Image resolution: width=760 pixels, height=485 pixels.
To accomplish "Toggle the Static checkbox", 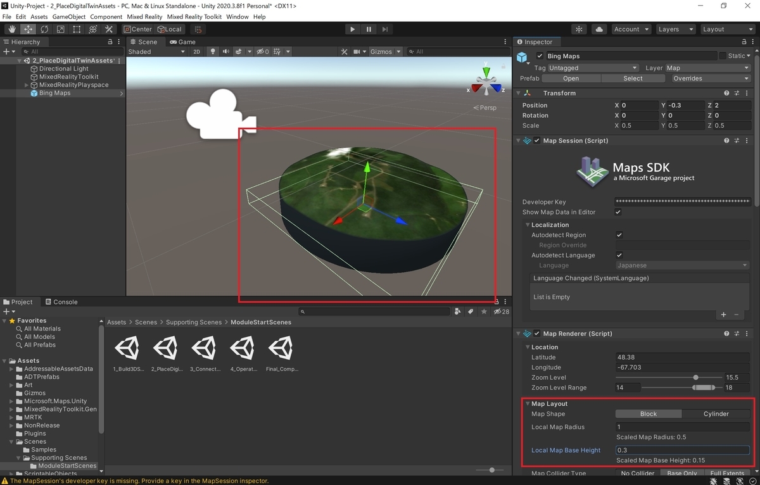I will 723,56.
